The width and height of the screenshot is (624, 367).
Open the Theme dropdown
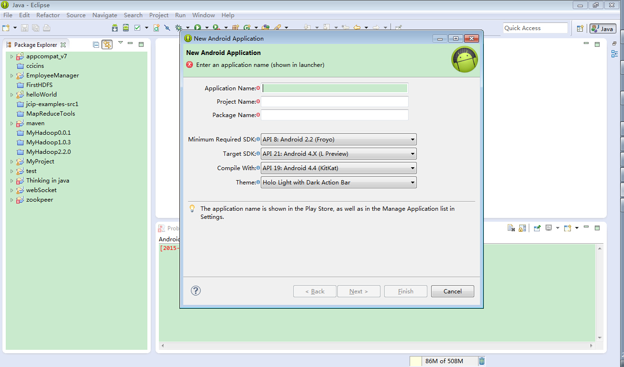(339, 183)
